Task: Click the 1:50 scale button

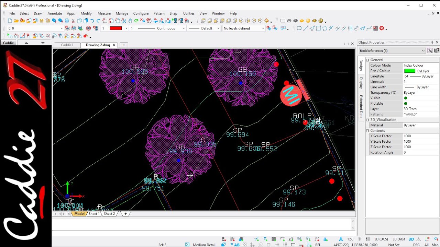Action: tap(350, 239)
